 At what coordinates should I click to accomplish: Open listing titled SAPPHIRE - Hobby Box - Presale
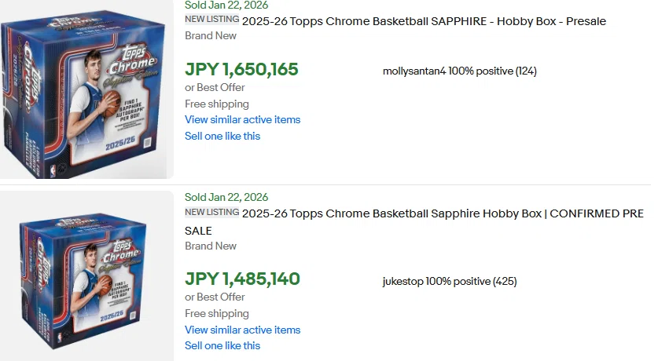tap(424, 21)
